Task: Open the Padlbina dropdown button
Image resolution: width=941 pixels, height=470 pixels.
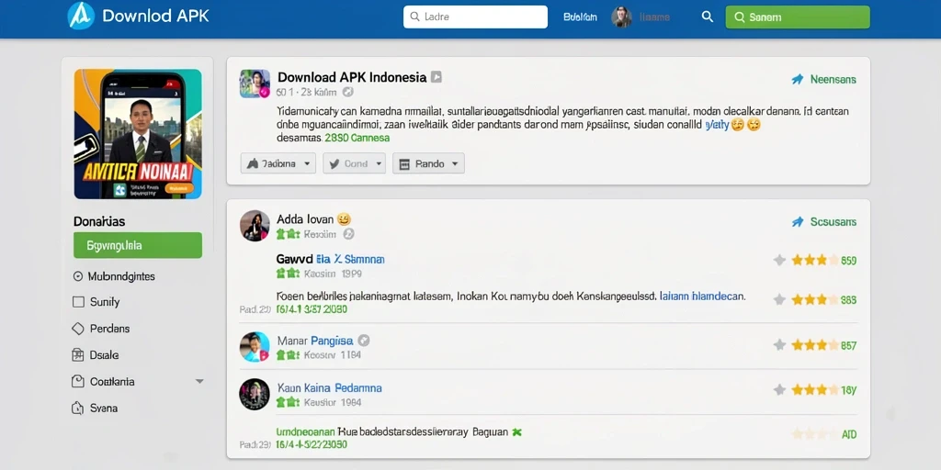Action: tap(278, 163)
